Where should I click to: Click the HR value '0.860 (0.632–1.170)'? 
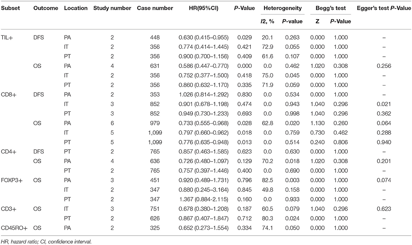pos(204,85)
